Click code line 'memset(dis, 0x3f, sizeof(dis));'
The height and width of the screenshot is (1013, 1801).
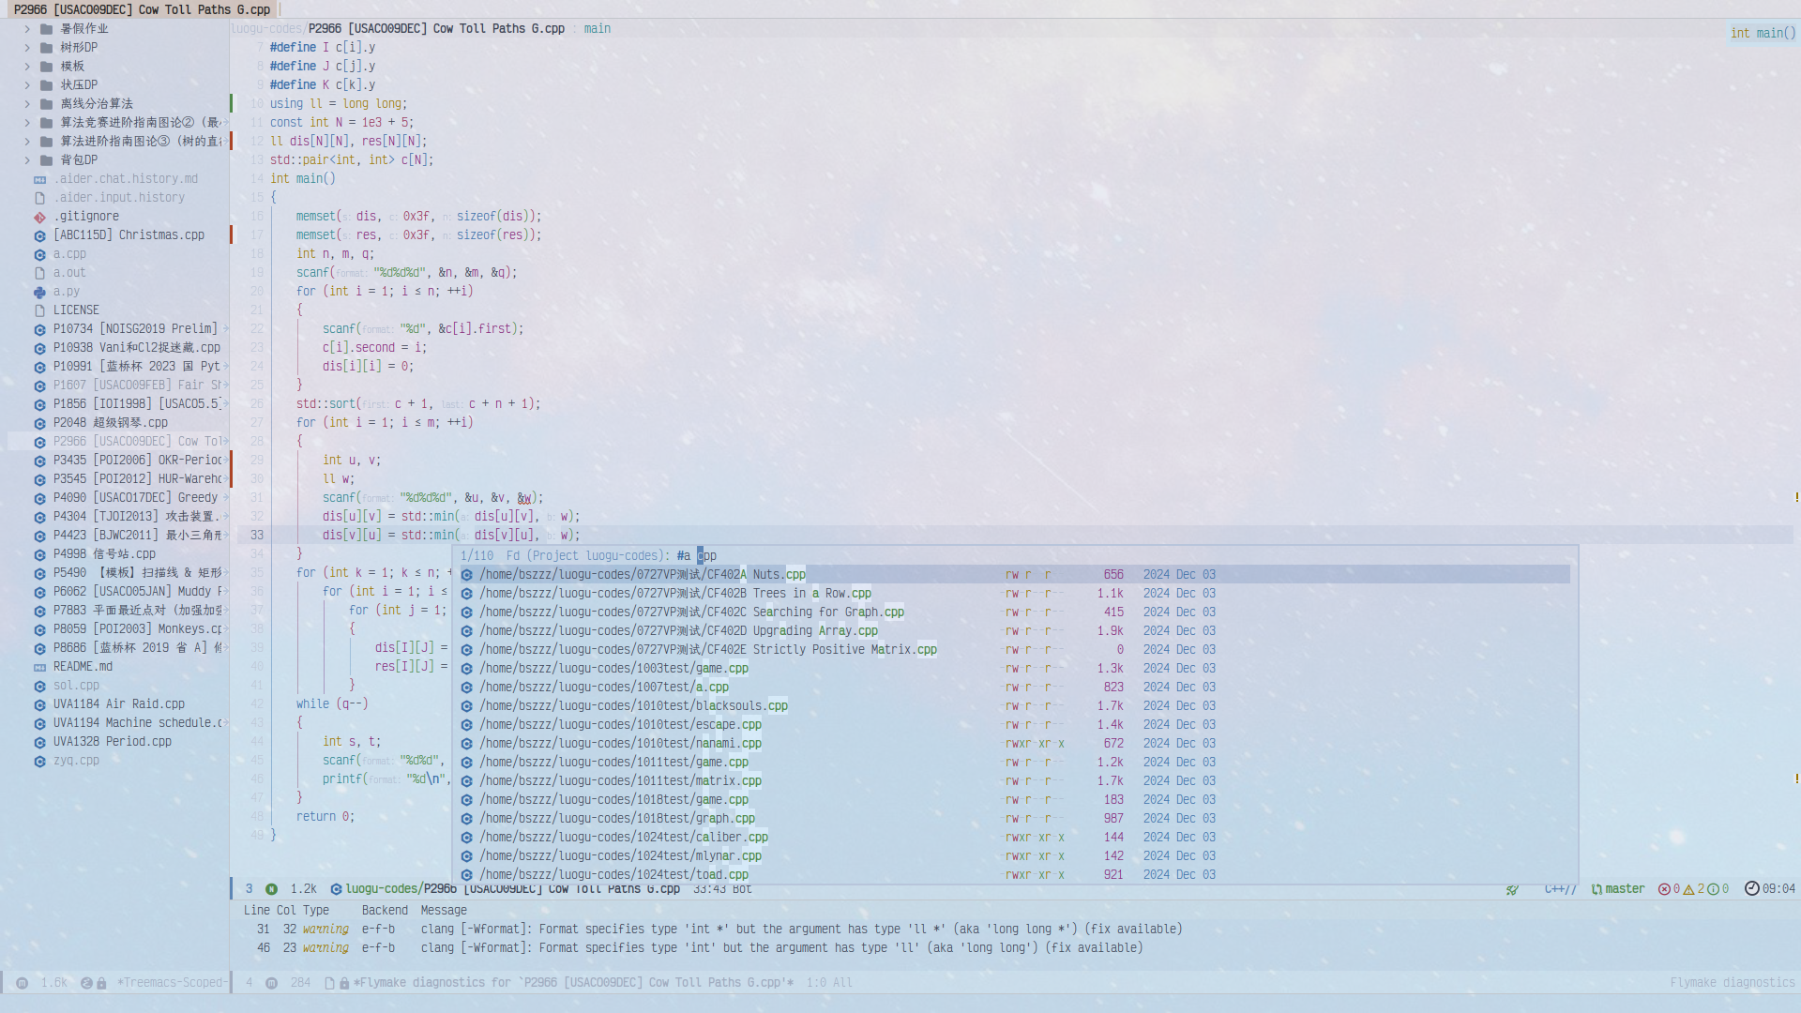pyautogui.click(x=418, y=217)
